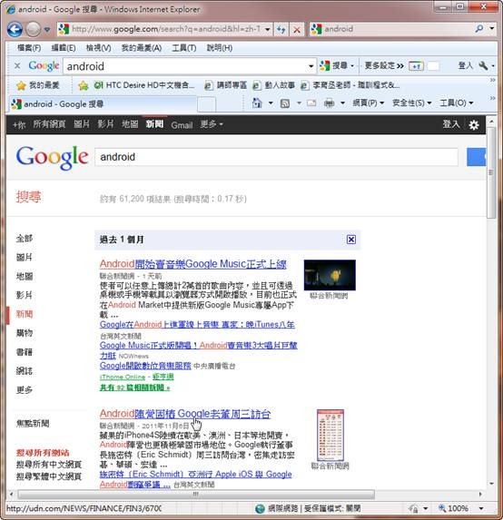Viewport: 503px width, 520px height.
Task: Select 購物 in the left search sidebar
Action: (x=25, y=333)
